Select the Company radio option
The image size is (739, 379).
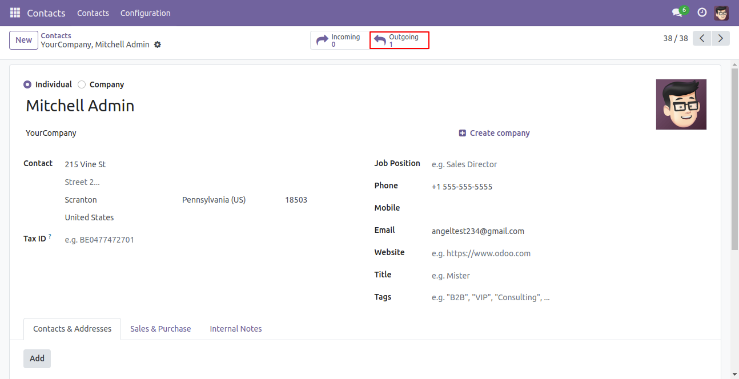[82, 84]
